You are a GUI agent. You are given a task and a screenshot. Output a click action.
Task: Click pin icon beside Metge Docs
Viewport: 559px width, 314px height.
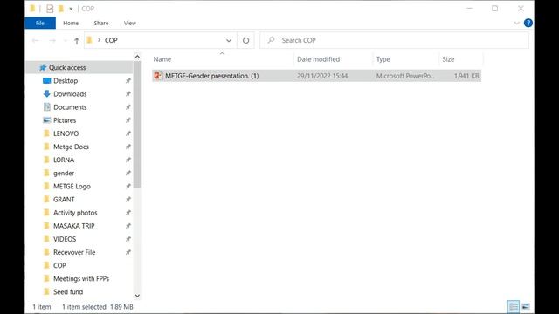(x=128, y=147)
